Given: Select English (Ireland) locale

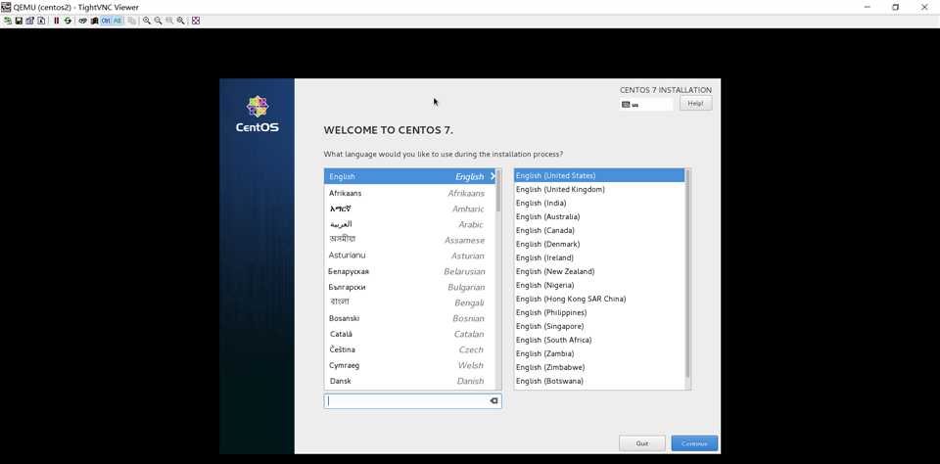Looking at the screenshot, I should (x=599, y=257).
